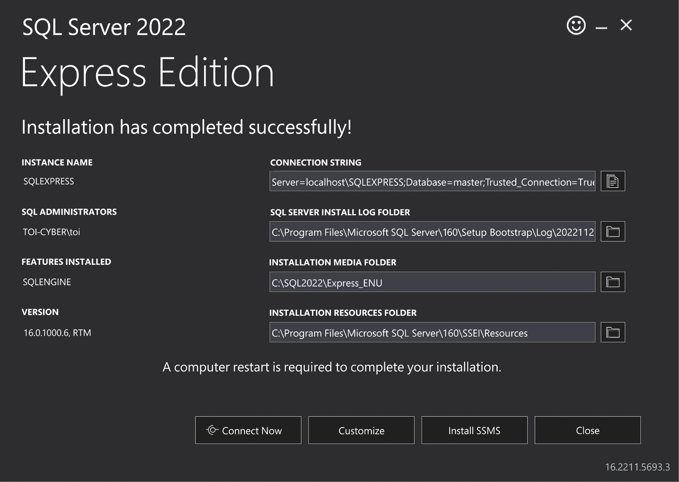
Task: Click the Customize button
Action: pyautogui.click(x=361, y=430)
